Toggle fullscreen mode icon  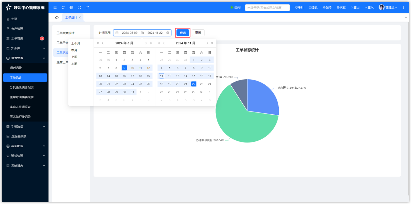point(79,7)
